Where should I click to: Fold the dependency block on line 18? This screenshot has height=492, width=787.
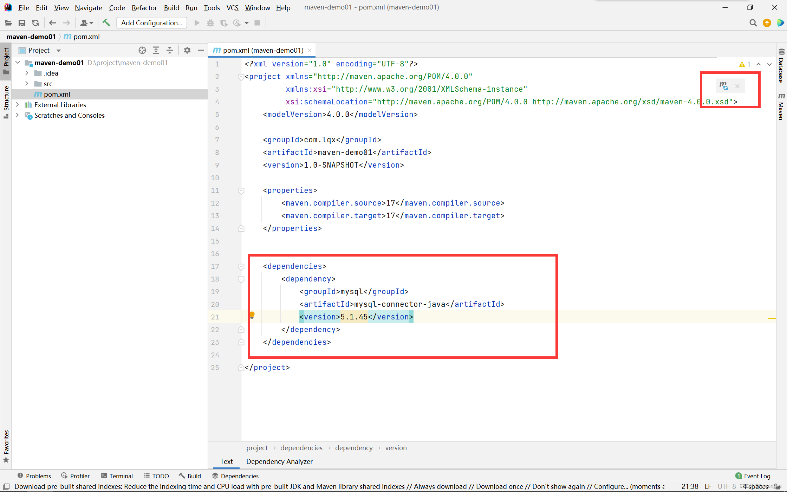[x=241, y=279]
